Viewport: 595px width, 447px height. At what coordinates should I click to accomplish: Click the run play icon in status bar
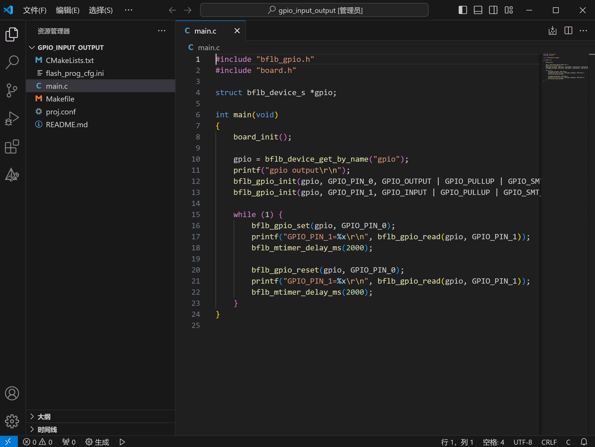(x=123, y=442)
